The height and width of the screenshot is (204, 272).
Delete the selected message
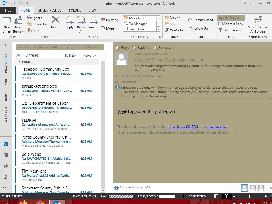[x=55, y=22]
